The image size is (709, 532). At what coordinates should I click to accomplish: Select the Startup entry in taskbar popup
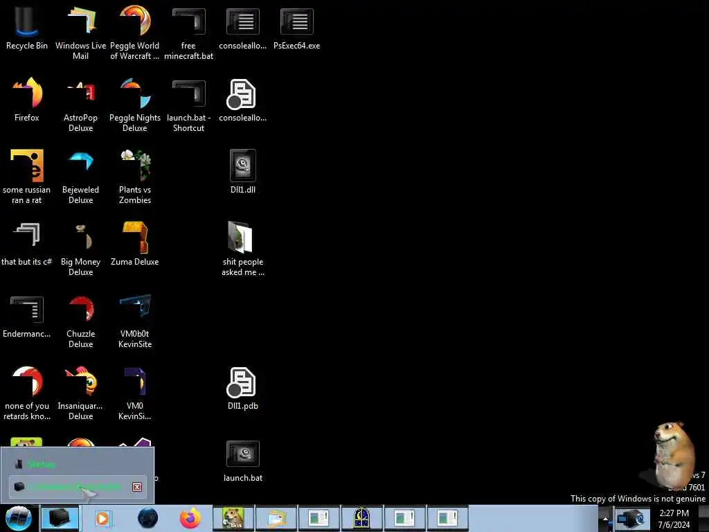78,464
